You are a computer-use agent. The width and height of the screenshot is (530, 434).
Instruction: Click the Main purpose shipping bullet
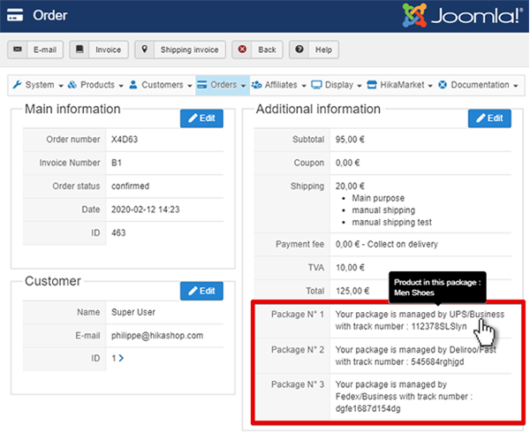(378, 198)
